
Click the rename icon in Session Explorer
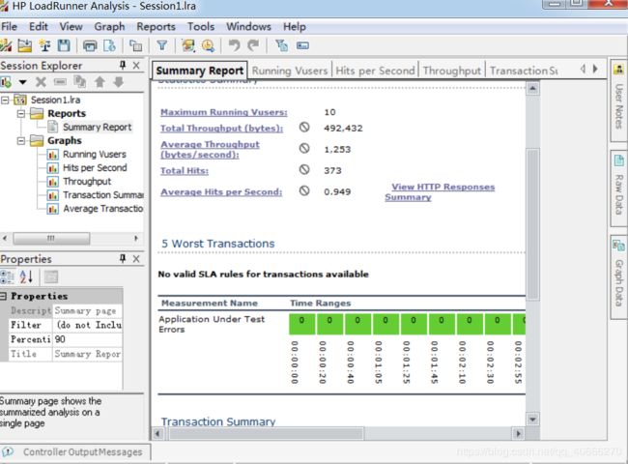pos(60,82)
